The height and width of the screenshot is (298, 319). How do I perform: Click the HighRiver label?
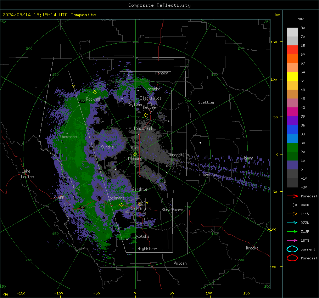pos(147,249)
